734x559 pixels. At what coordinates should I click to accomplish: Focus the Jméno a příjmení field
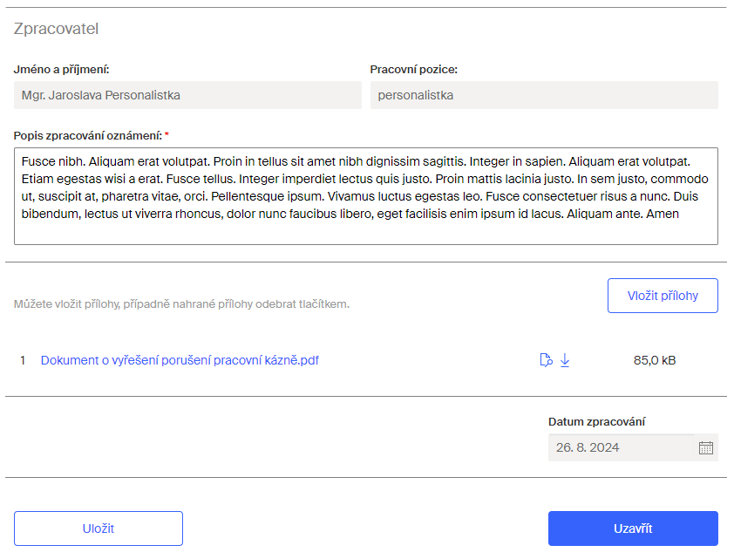tap(187, 95)
